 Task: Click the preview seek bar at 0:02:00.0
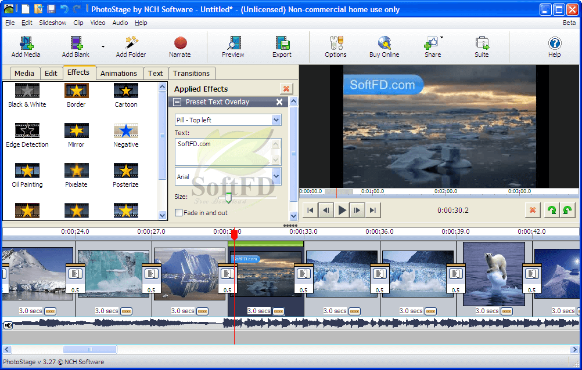point(446,191)
